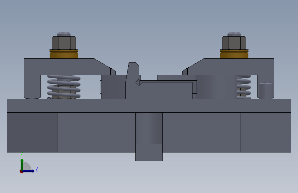This screenshot has width=298, height=193.
Task: Click the blue Z axis of triad
Action: tap(29, 171)
